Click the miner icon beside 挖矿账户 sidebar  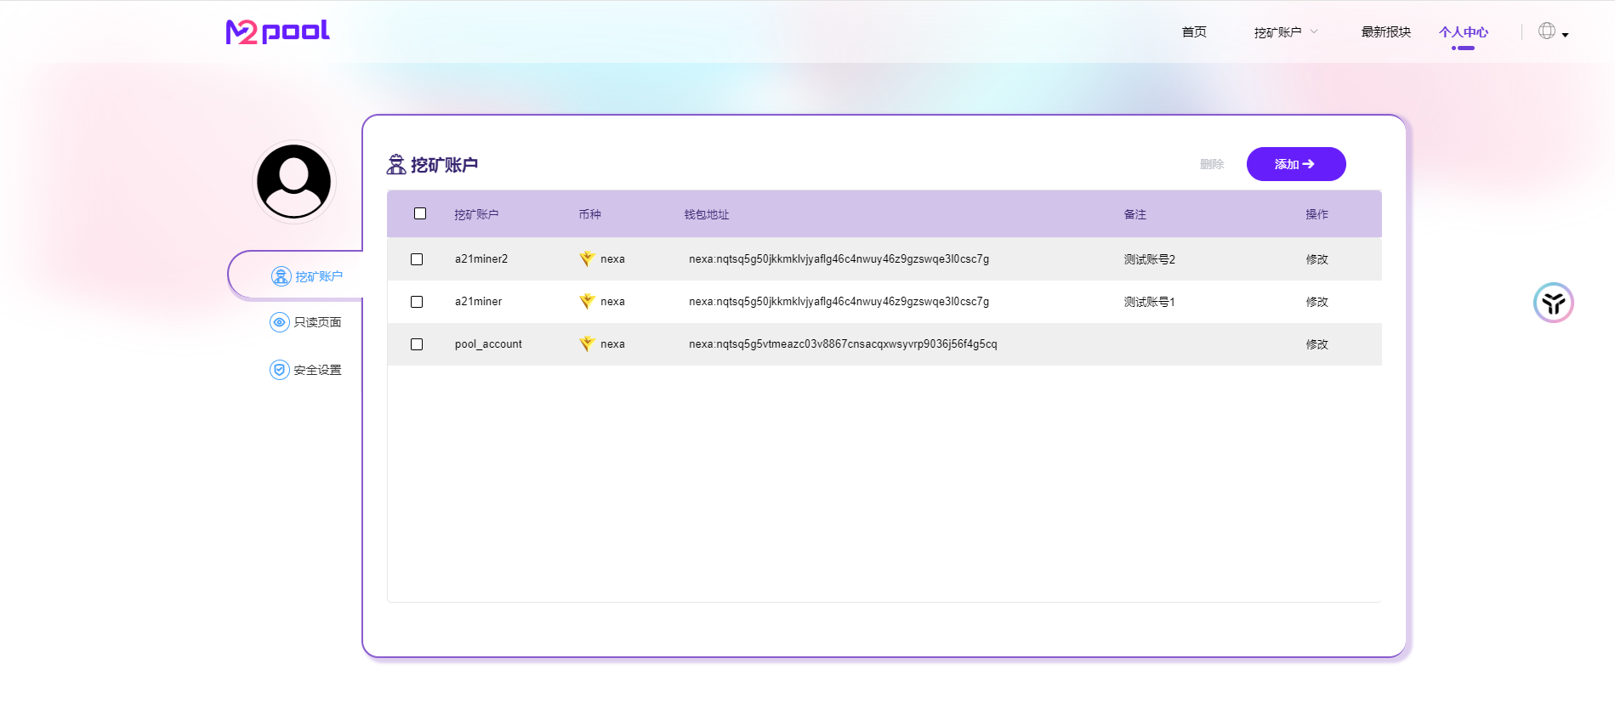(281, 276)
